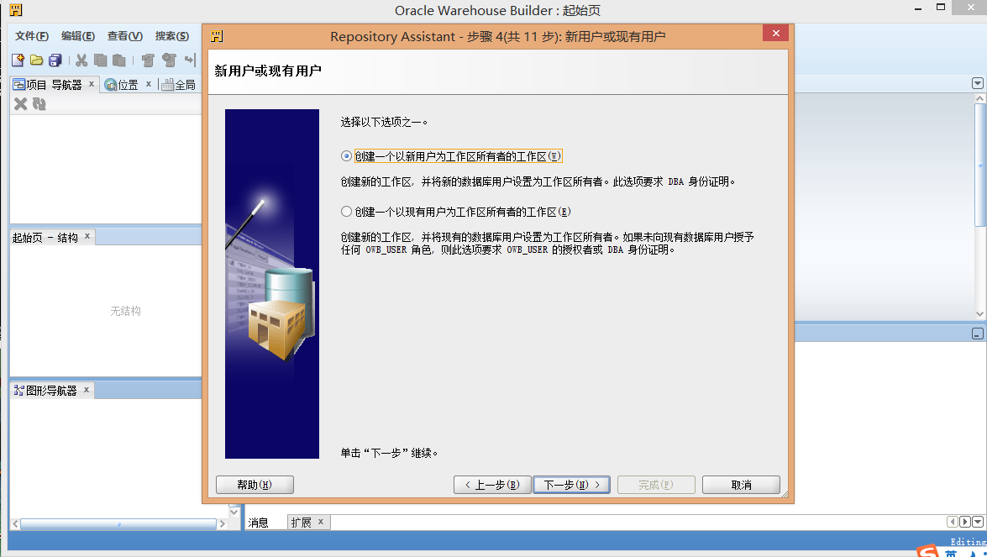The height and width of the screenshot is (557, 987).
Task: Maximize the Oracle Warehouse Builder window
Action: click(941, 8)
